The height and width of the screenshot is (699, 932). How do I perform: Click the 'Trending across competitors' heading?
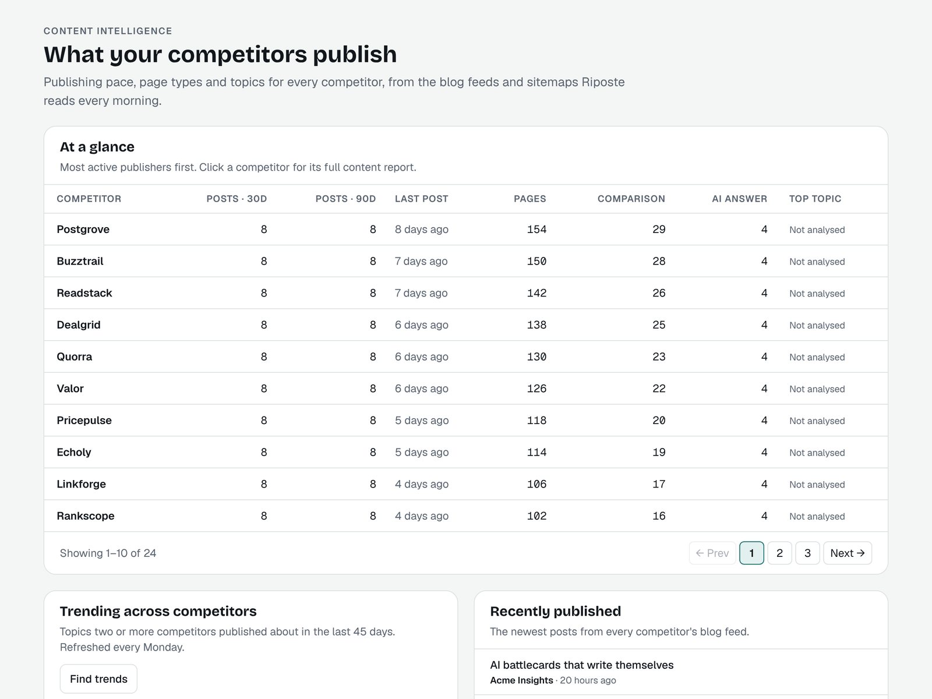[158, 611]
